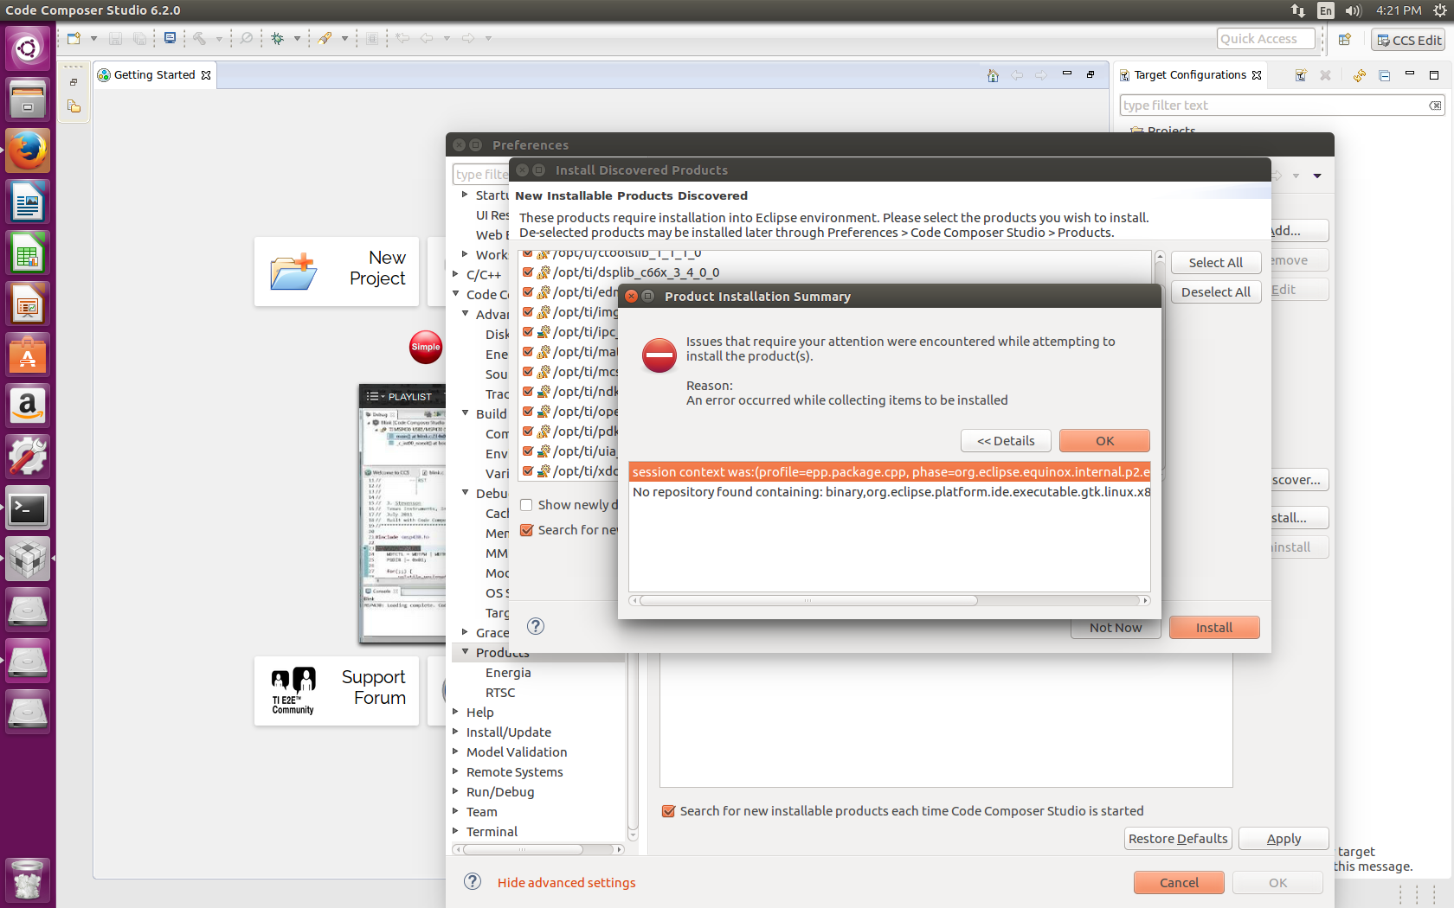
Task: Click the Build hammer toolbar icon
Action: 200,38
